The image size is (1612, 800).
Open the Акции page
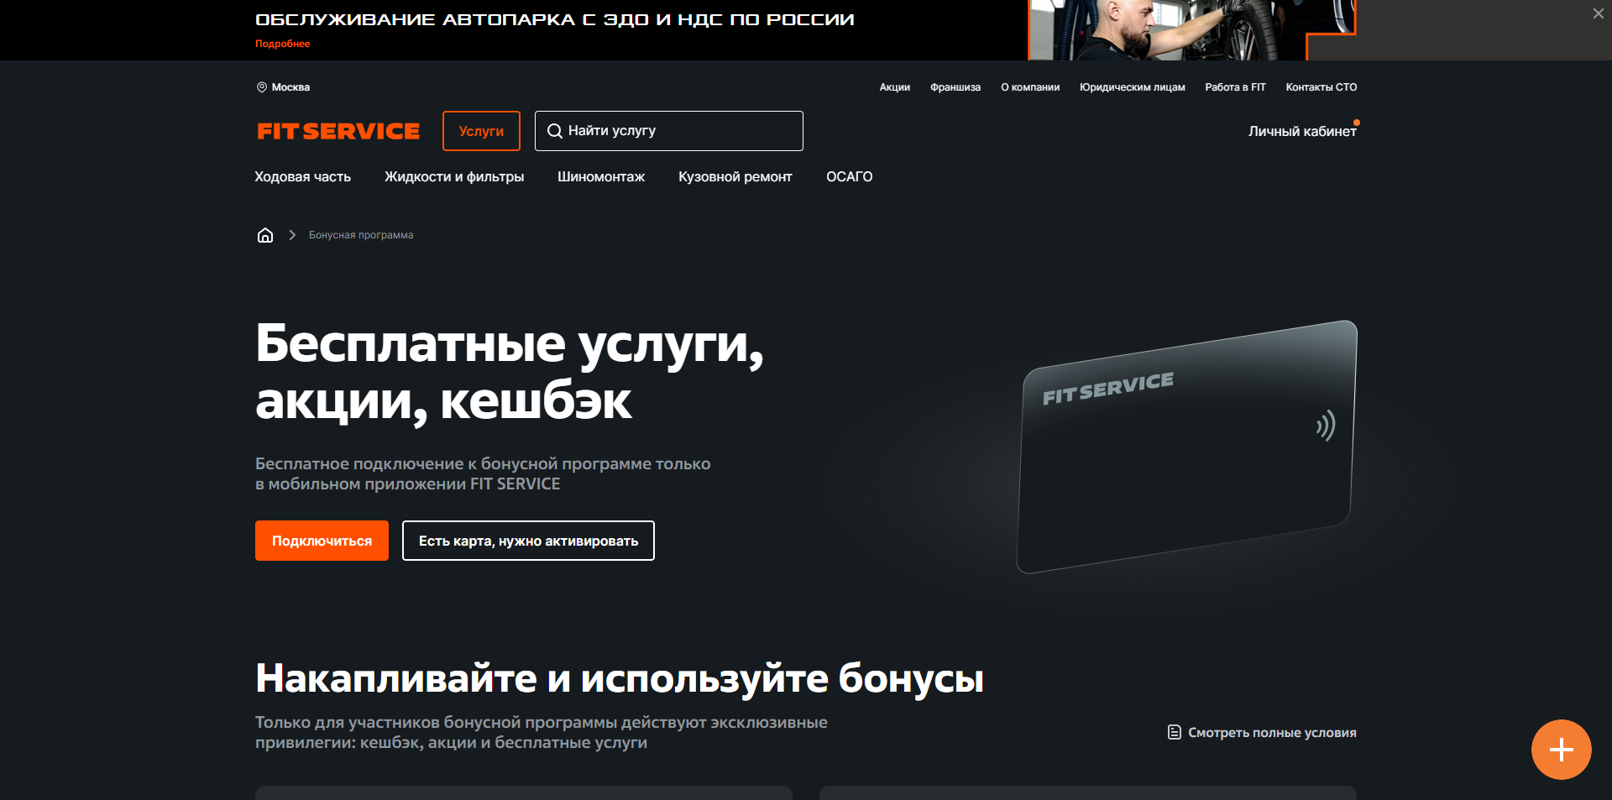pyautogui.click(x=894, y=87)
